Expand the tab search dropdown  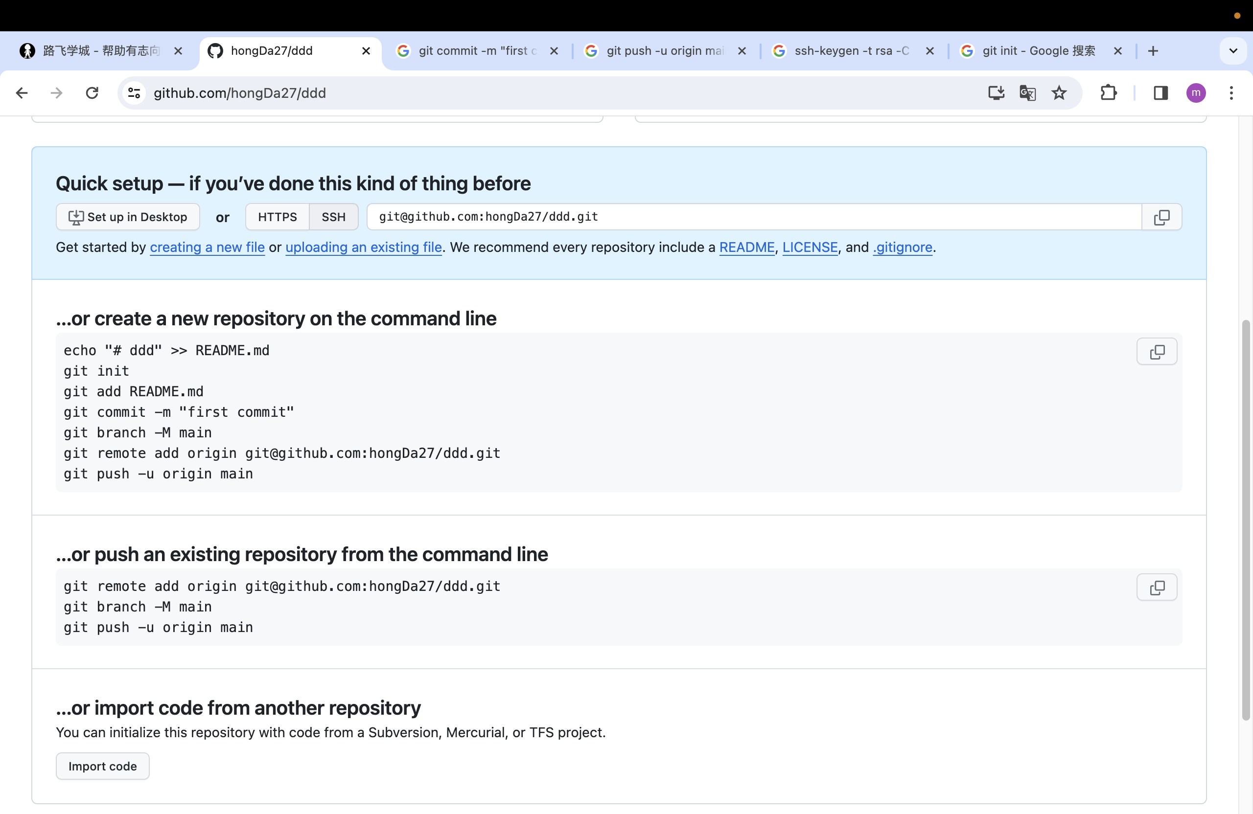(x=1233, y=50)
